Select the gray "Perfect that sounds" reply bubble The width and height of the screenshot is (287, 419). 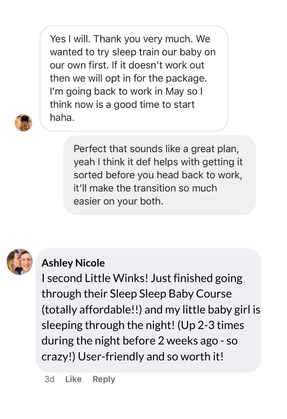[159, 175]
